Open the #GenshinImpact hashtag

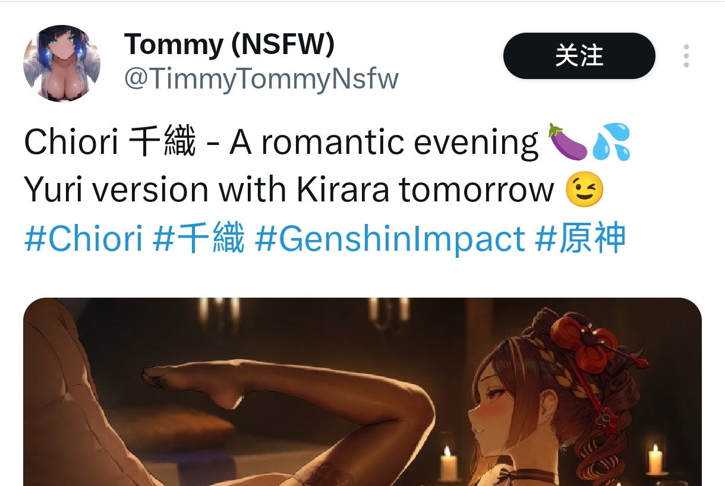(390, 239)
